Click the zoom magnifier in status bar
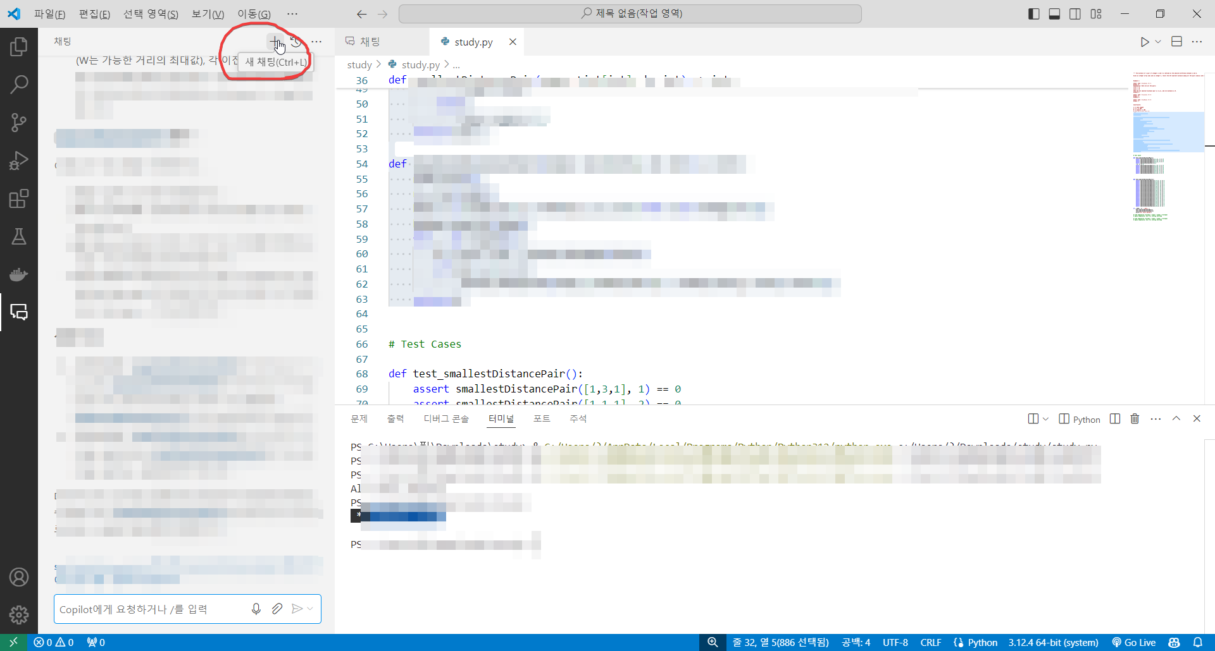This screenshot has height=651, width=1215. click(x=713, y=642)
